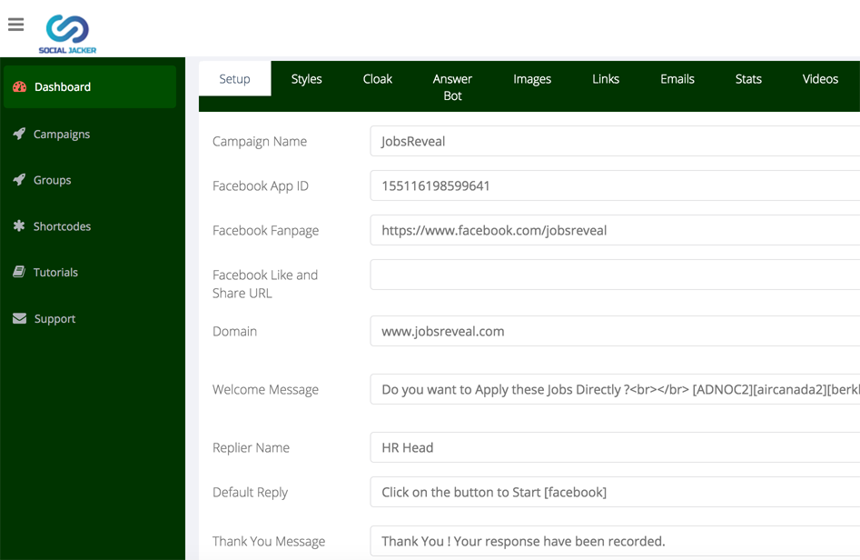
Task: Open the Emails tab
Action: (677, 79)
